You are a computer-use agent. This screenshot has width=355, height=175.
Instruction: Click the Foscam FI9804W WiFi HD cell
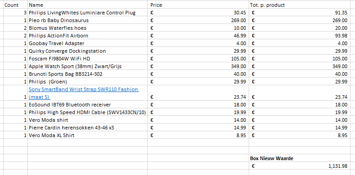pos(87,59)
